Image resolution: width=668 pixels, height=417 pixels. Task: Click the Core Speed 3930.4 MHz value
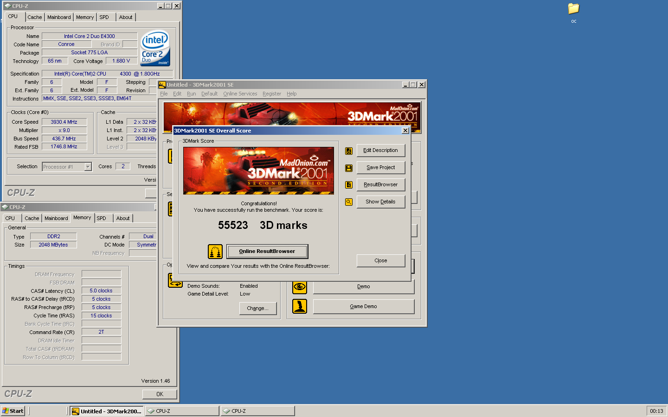coord(64,122)
